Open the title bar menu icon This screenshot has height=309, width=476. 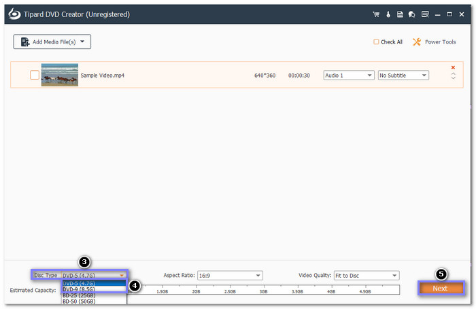click(425, 14)
